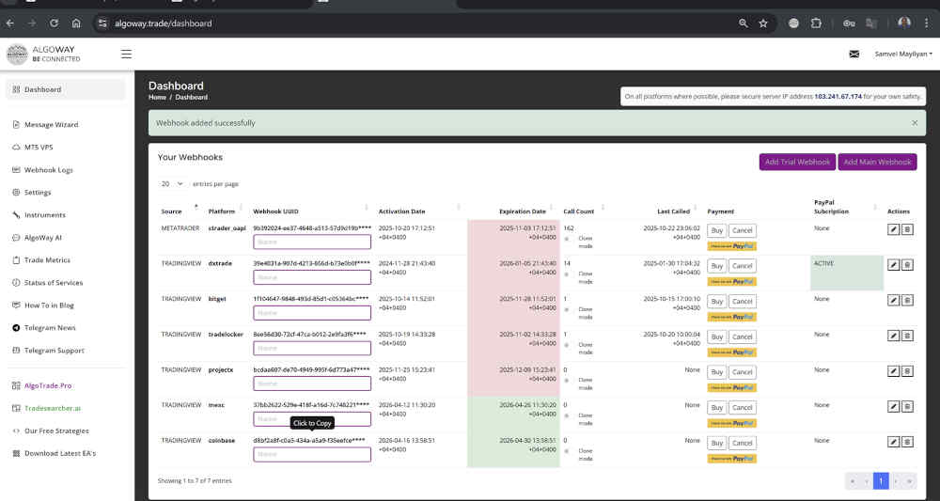Edit the tradelocker webhook with pencil icon
Screen dimensions: 940x501
tap(893, 336)
